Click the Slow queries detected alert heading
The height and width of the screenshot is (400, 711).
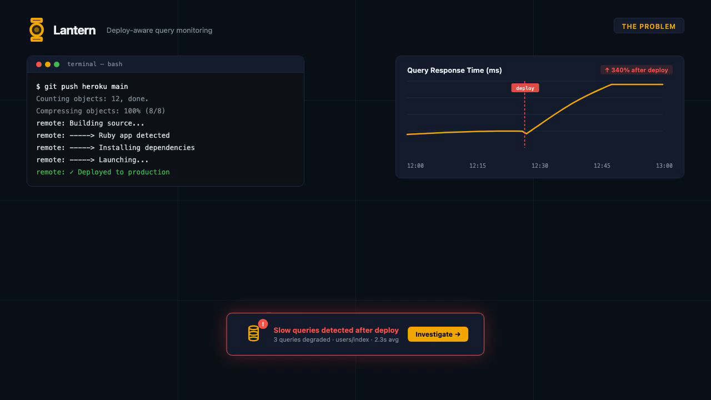[x=336, y=330]
